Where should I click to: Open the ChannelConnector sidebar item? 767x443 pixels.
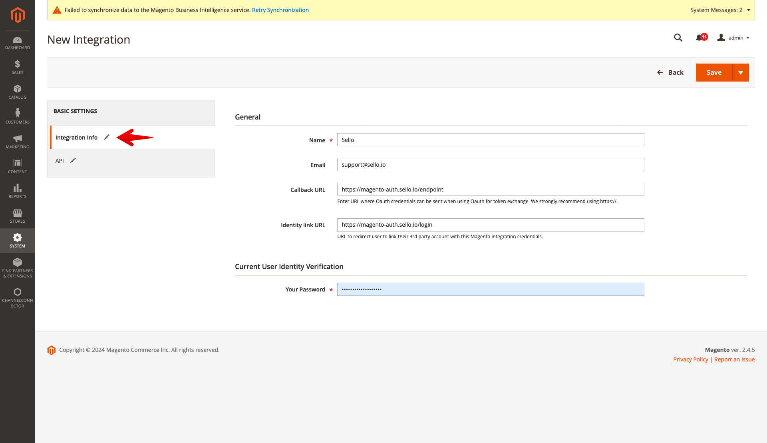pyautogui.click(x=18, y=298)
